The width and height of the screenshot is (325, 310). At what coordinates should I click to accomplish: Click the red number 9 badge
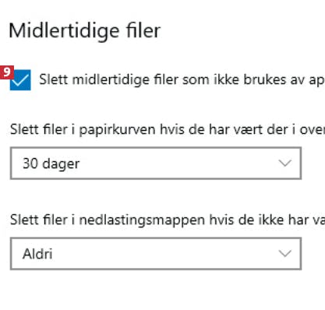[x=7, y=72]
